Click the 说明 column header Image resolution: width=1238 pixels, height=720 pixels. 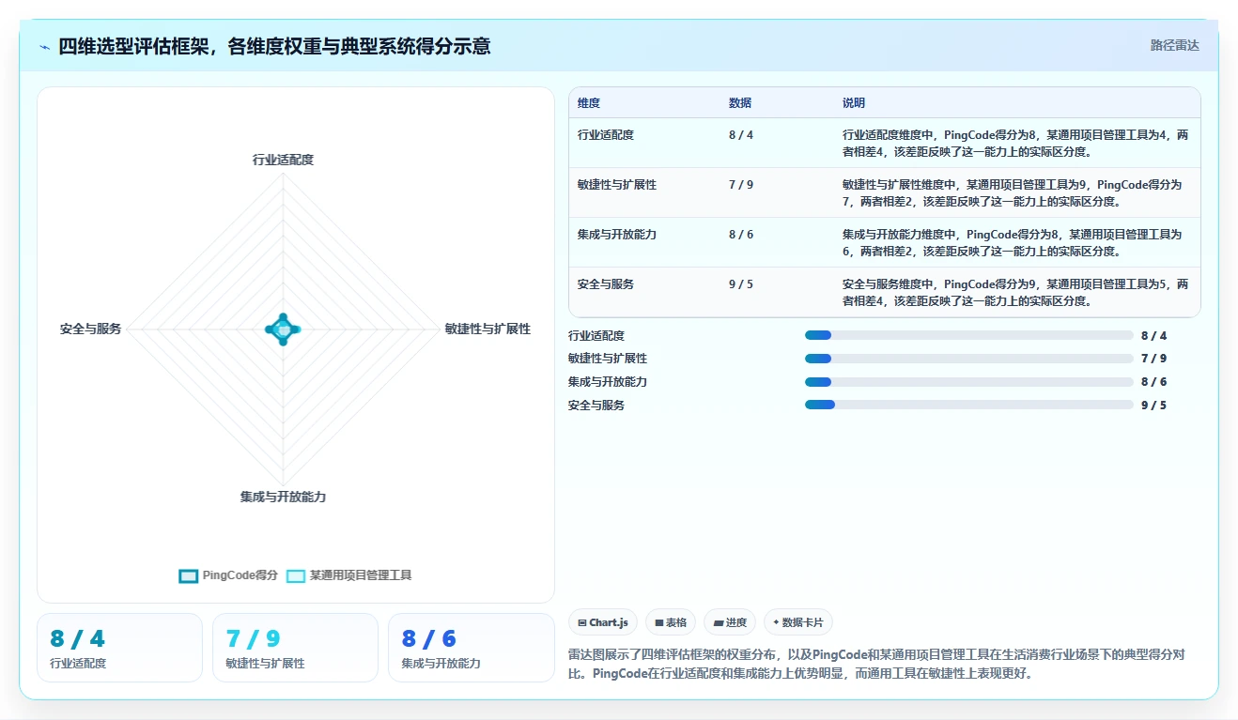click(854, 103)
